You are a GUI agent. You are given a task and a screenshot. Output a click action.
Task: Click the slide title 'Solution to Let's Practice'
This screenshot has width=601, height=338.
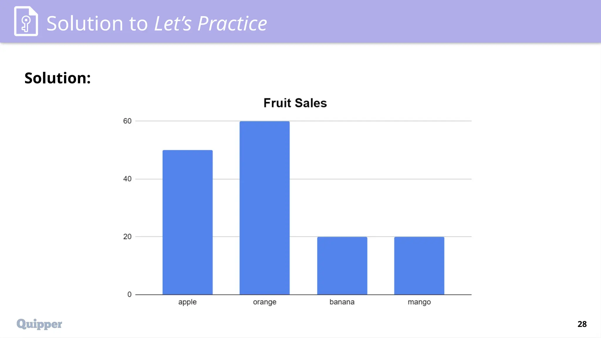pos(157,23)
